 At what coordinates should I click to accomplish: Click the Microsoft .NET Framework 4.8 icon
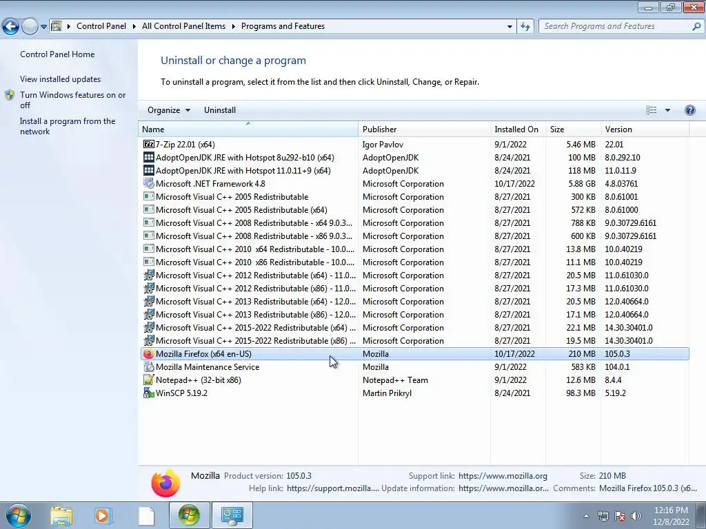coord(149,183)
